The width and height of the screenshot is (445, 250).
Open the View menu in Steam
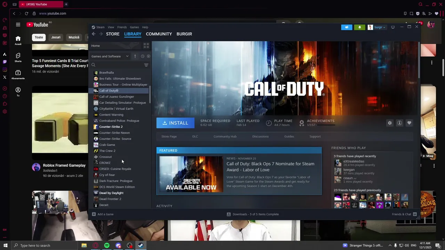point(111,27)
